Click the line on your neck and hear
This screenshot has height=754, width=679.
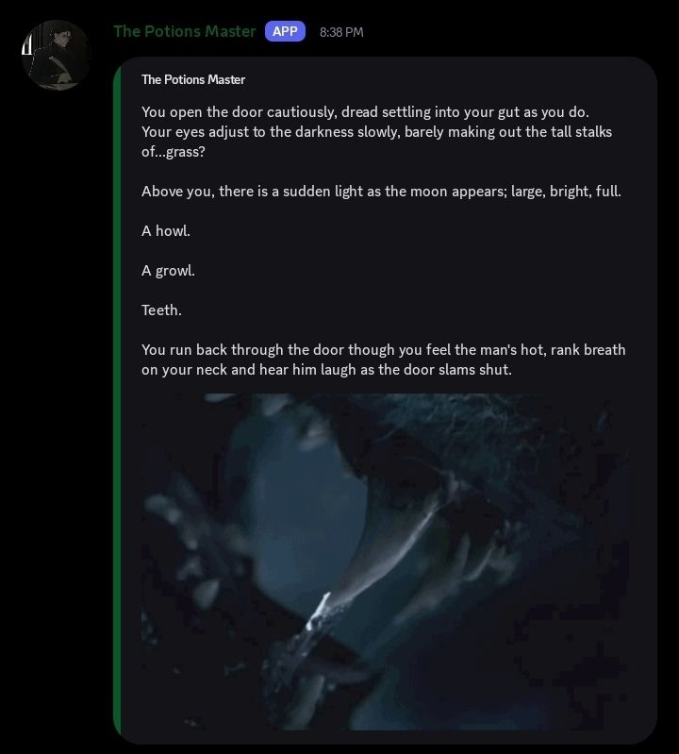(x=326, y=370)
